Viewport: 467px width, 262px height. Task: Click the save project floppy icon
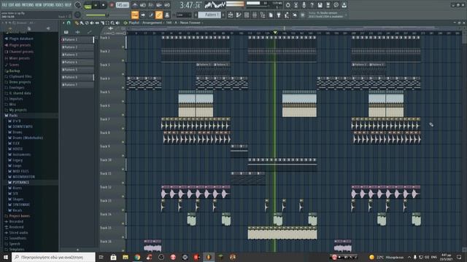pyautogui.click(x=320, y=5)
